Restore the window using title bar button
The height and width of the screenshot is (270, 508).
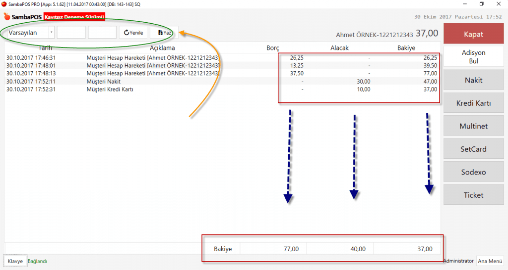pos(481,4)
